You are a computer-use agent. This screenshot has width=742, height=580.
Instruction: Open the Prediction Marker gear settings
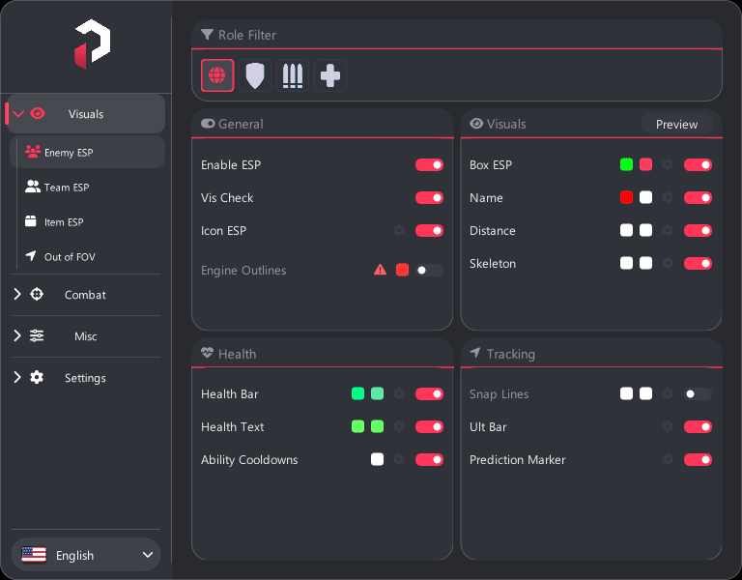(668, 460)
